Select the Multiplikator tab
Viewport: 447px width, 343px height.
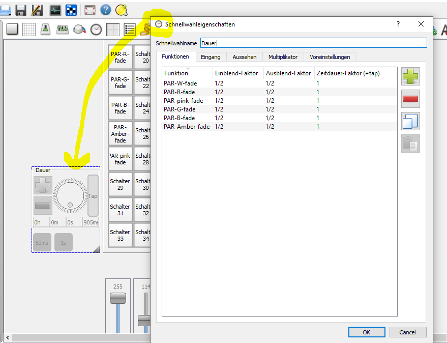[283, 57]
